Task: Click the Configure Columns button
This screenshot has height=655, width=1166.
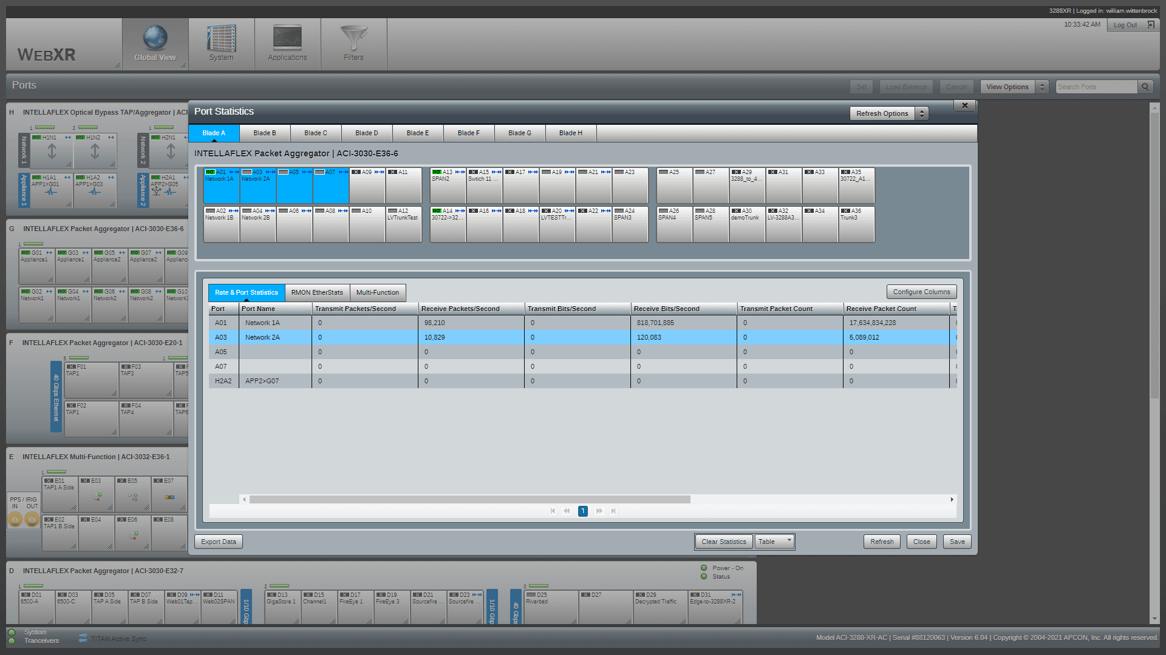Action: (921, 292)
